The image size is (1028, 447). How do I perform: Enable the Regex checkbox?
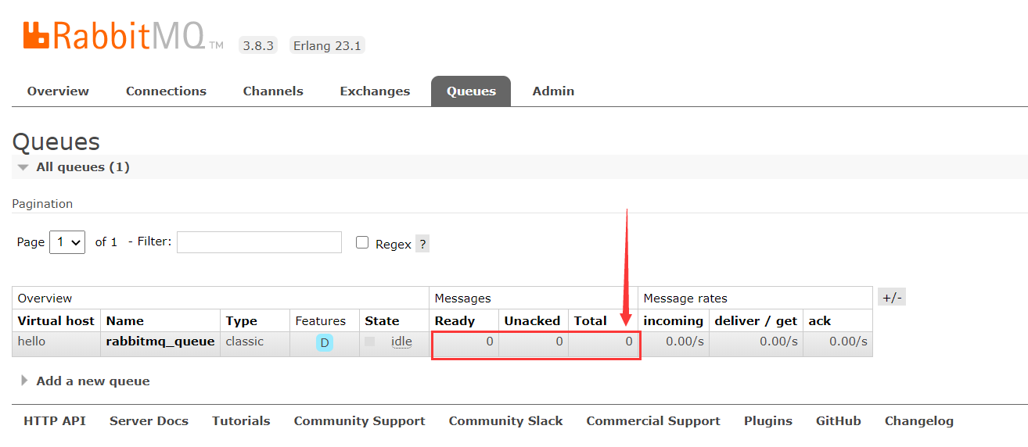tap(362, 242)
